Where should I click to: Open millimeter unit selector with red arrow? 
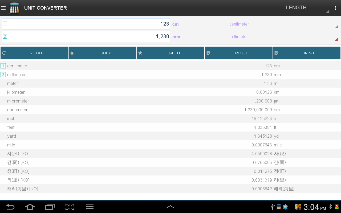point(284,37)
